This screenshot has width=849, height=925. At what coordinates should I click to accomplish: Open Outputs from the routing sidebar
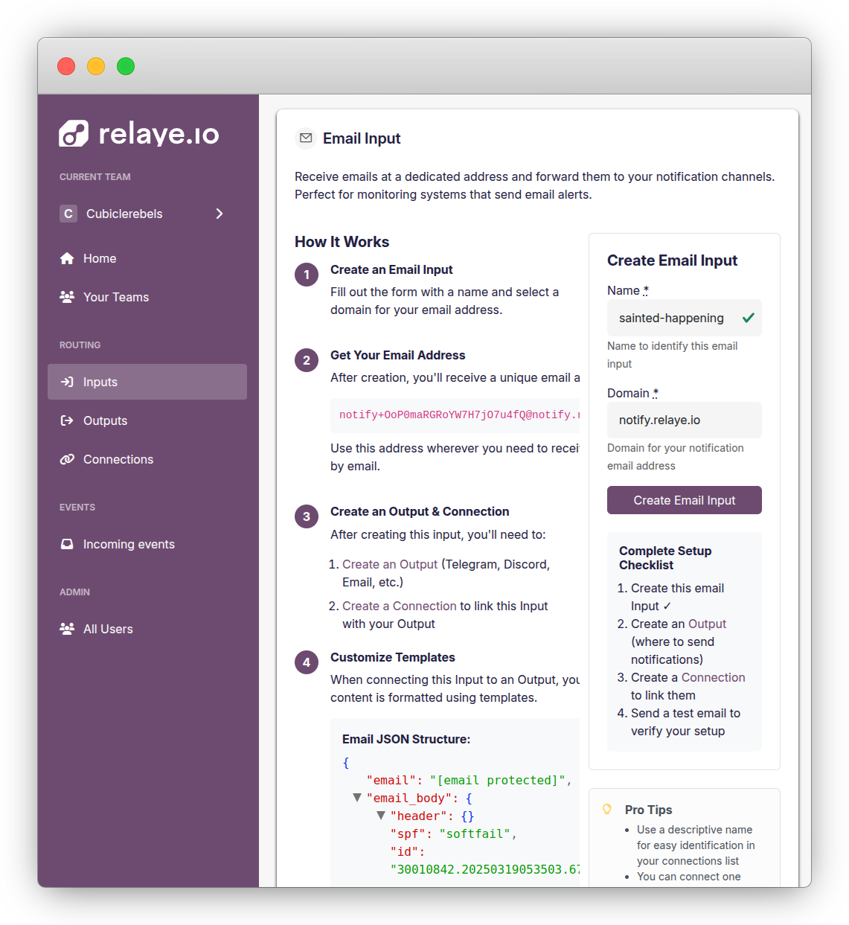[x=105, y=420]
